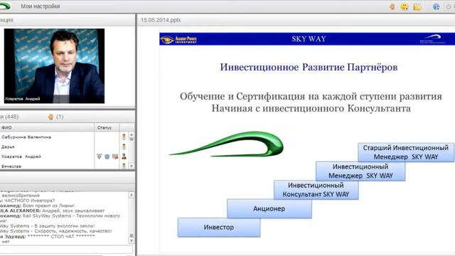The width and height of the screenshot is (455, 256).
Task: Open the yellow smiley emoticon menu
Action: click(405, 6)
